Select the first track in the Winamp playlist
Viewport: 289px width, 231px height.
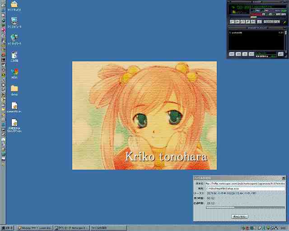(256, 32)
